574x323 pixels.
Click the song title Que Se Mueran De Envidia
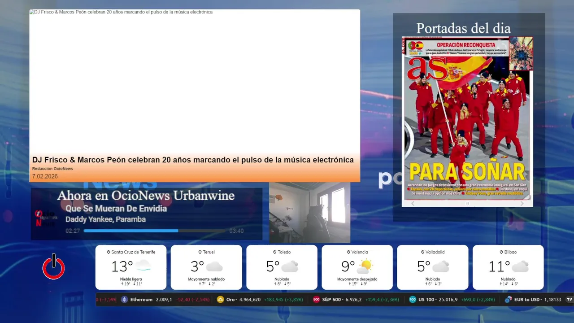tap(116, 209)
